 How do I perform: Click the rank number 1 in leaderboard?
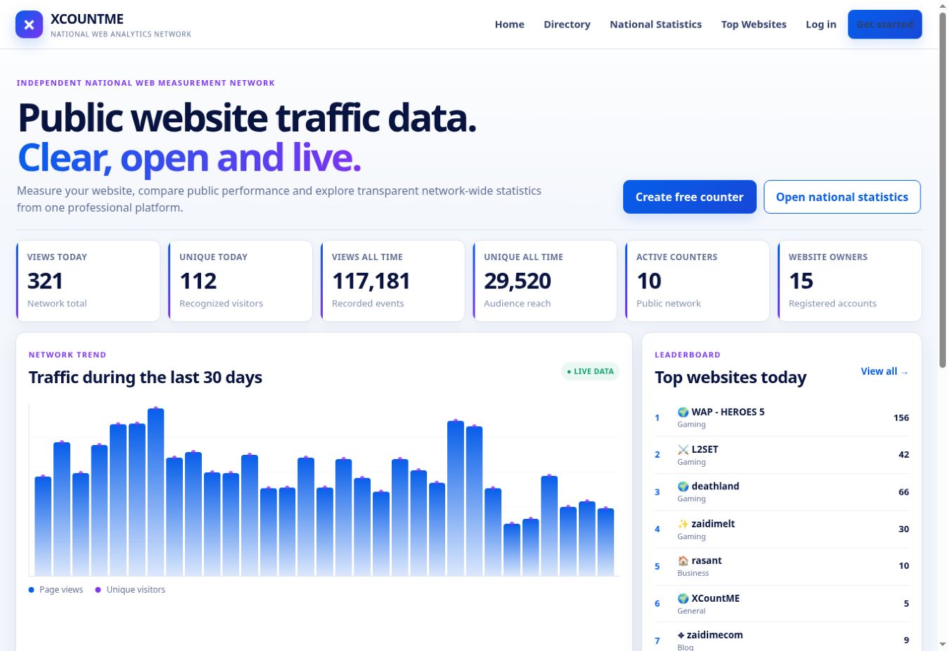pyautogui.click(x=658, y=418)
